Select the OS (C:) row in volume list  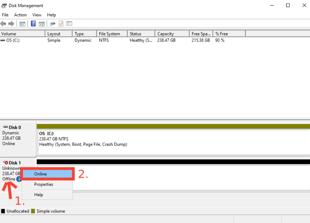[x=13, y=40]
